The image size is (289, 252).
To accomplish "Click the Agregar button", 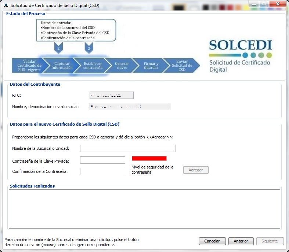I will pyautogui.click(x=196, y=170).
